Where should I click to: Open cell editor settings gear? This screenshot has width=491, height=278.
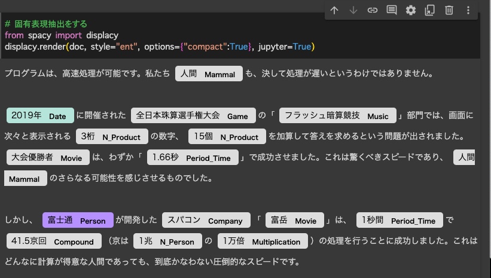(410, 10)
